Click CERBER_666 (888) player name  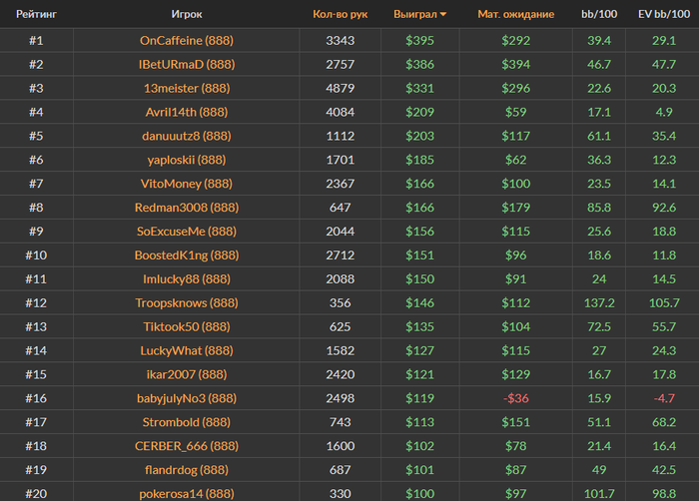pyautogui.click(x=187, y=446)
